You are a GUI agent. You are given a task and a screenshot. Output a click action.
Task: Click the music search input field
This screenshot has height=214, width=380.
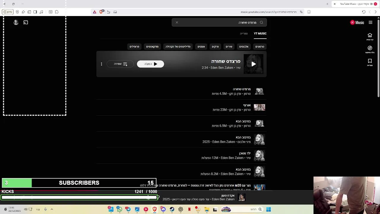(219, 23)
